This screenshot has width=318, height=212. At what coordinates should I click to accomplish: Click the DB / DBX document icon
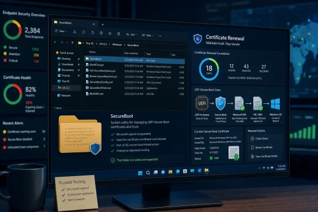pos(258,104)
